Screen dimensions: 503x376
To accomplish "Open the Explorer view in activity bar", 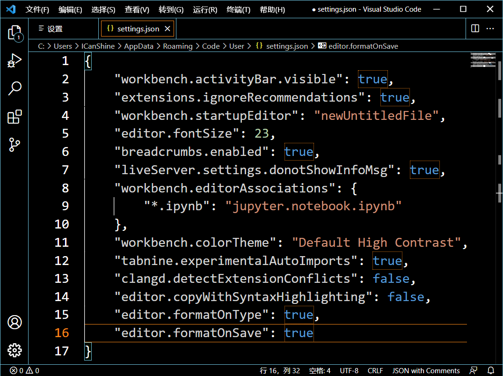I will point(15,32).
